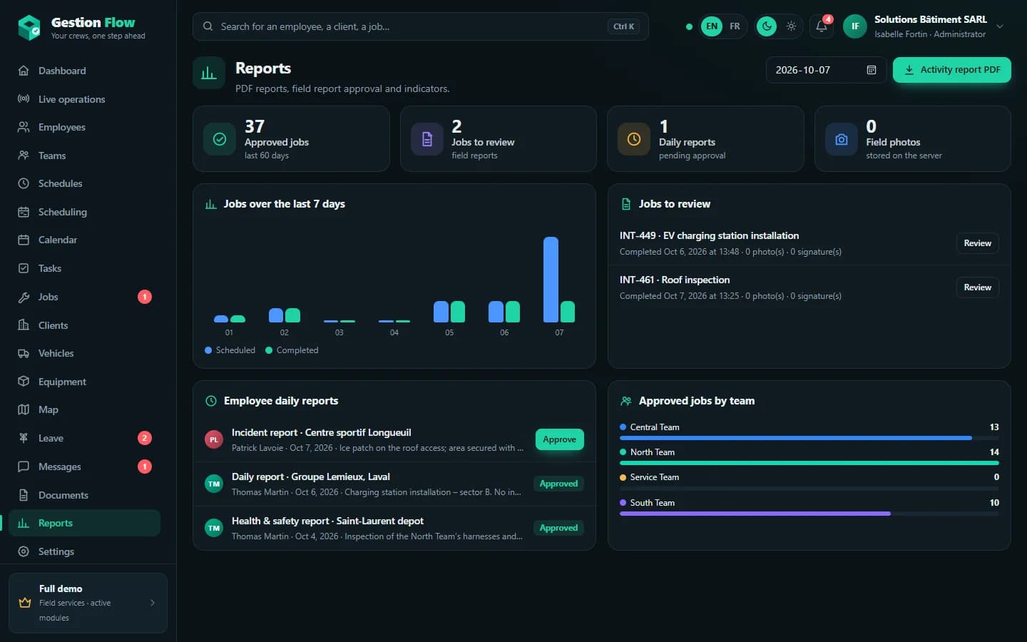Expand the Full demo modules chevron
The image size is (1027, 642).
(x=153, y=603)
